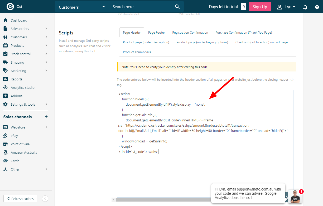Expand the Settings & tools submenu chevron
This screenshot has width=323, height=206.
tap(46, 104)
